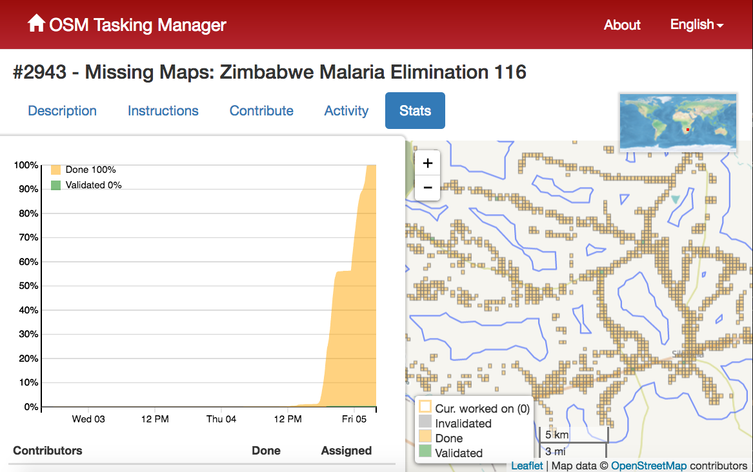Click the zoom in button on the map
Screen dimensions: 753x472
pos(427,163)
